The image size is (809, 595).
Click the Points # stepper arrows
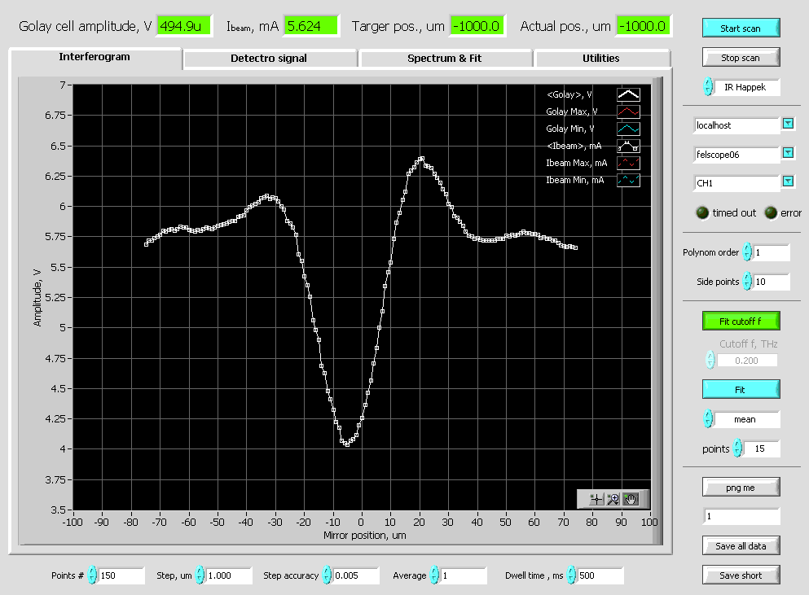coord(92,575)
